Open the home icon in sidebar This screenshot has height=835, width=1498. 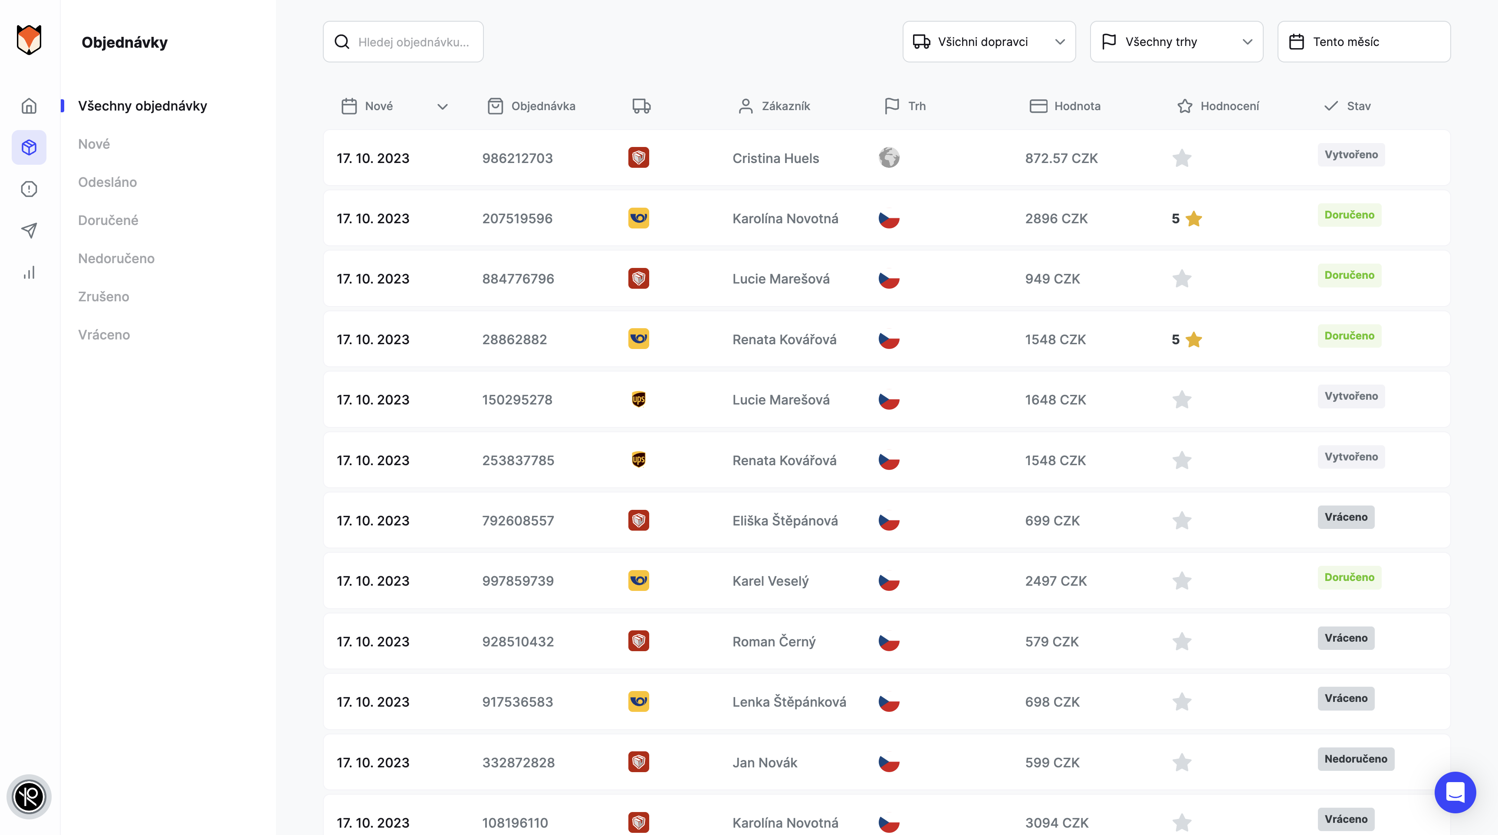(29, 106)
